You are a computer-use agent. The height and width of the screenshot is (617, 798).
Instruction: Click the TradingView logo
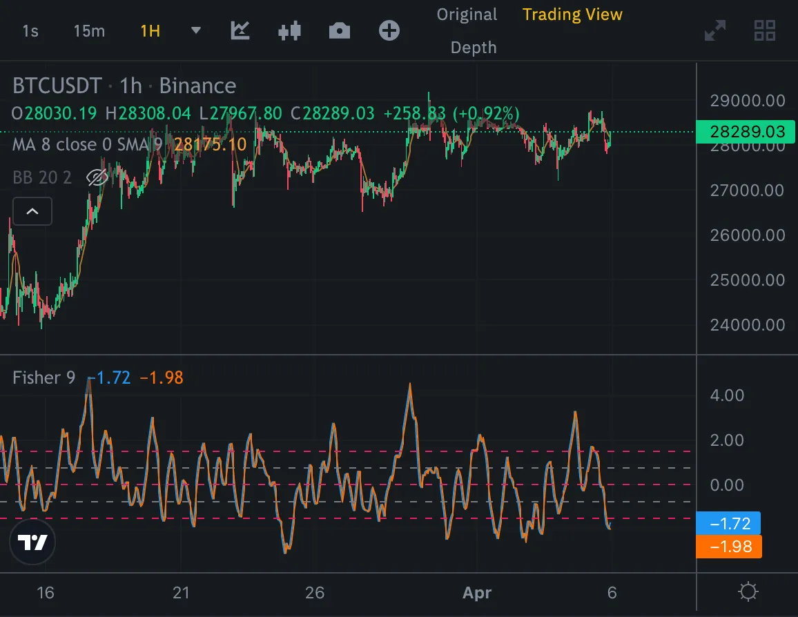32,542
